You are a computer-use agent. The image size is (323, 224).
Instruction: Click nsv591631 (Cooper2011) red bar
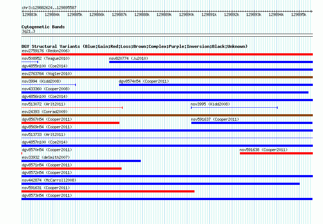[108, 191]
